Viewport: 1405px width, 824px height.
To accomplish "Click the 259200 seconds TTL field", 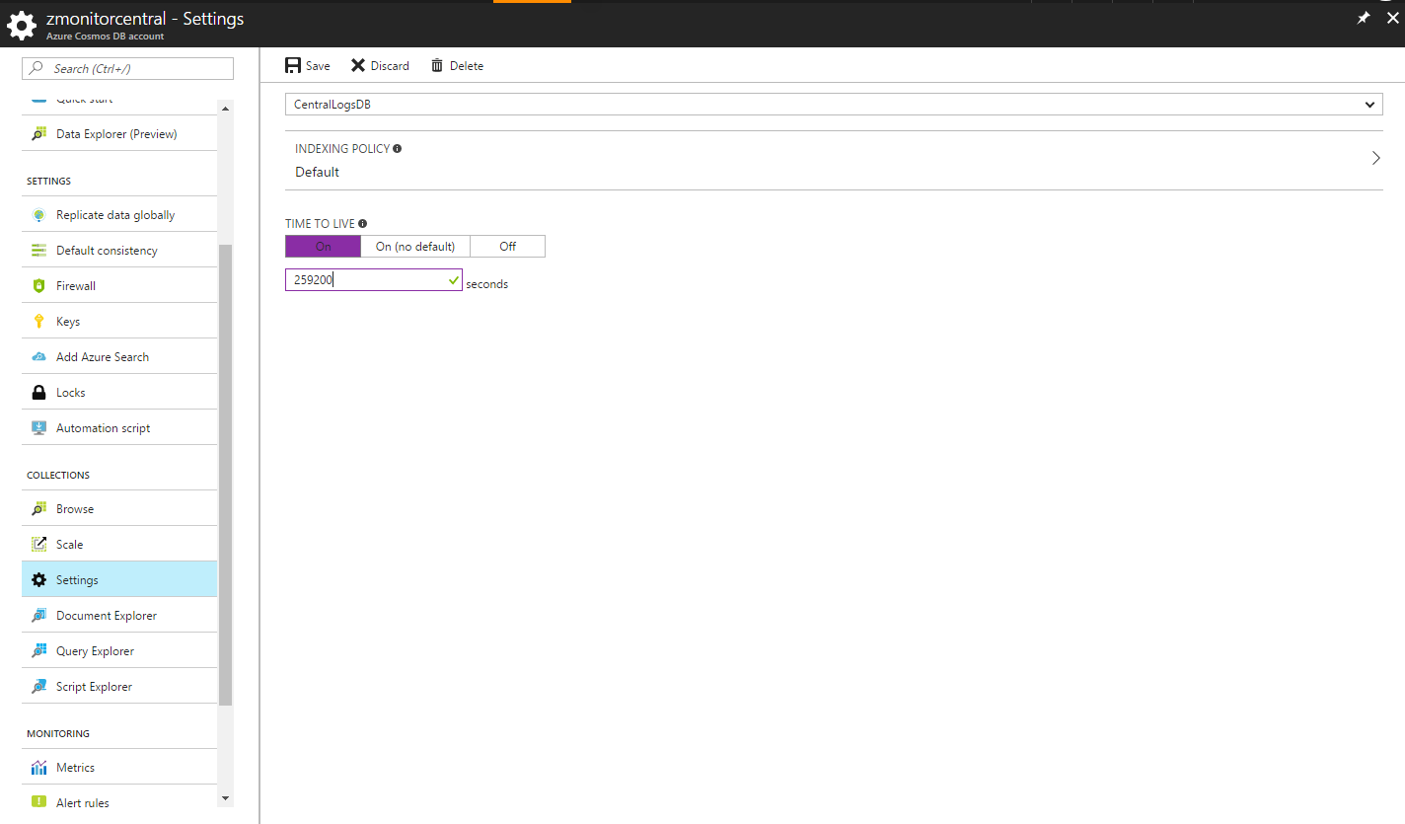I will point(373,280).
